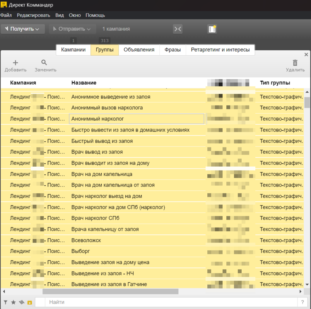Open the Окно menu
Viewport: 311px width, 309px height.
[x=75, y=15]
